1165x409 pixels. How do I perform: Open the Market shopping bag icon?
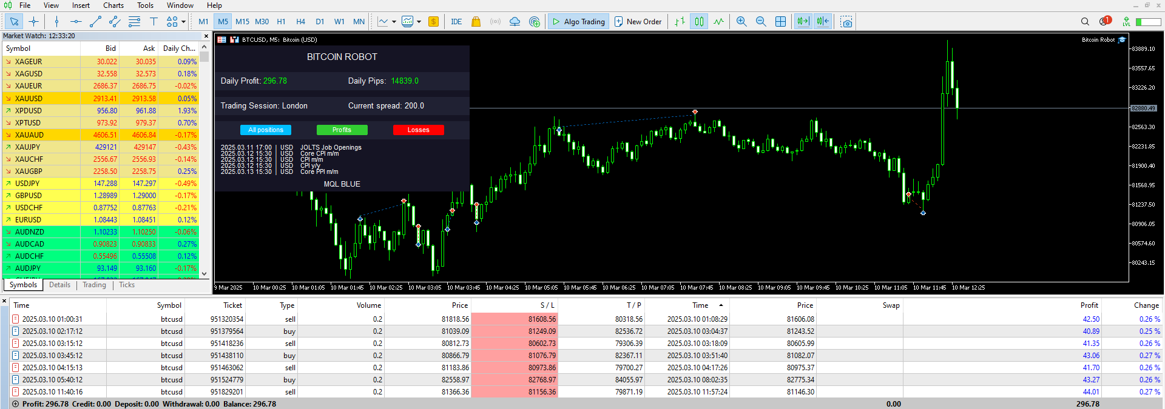(x=476, y=22)
